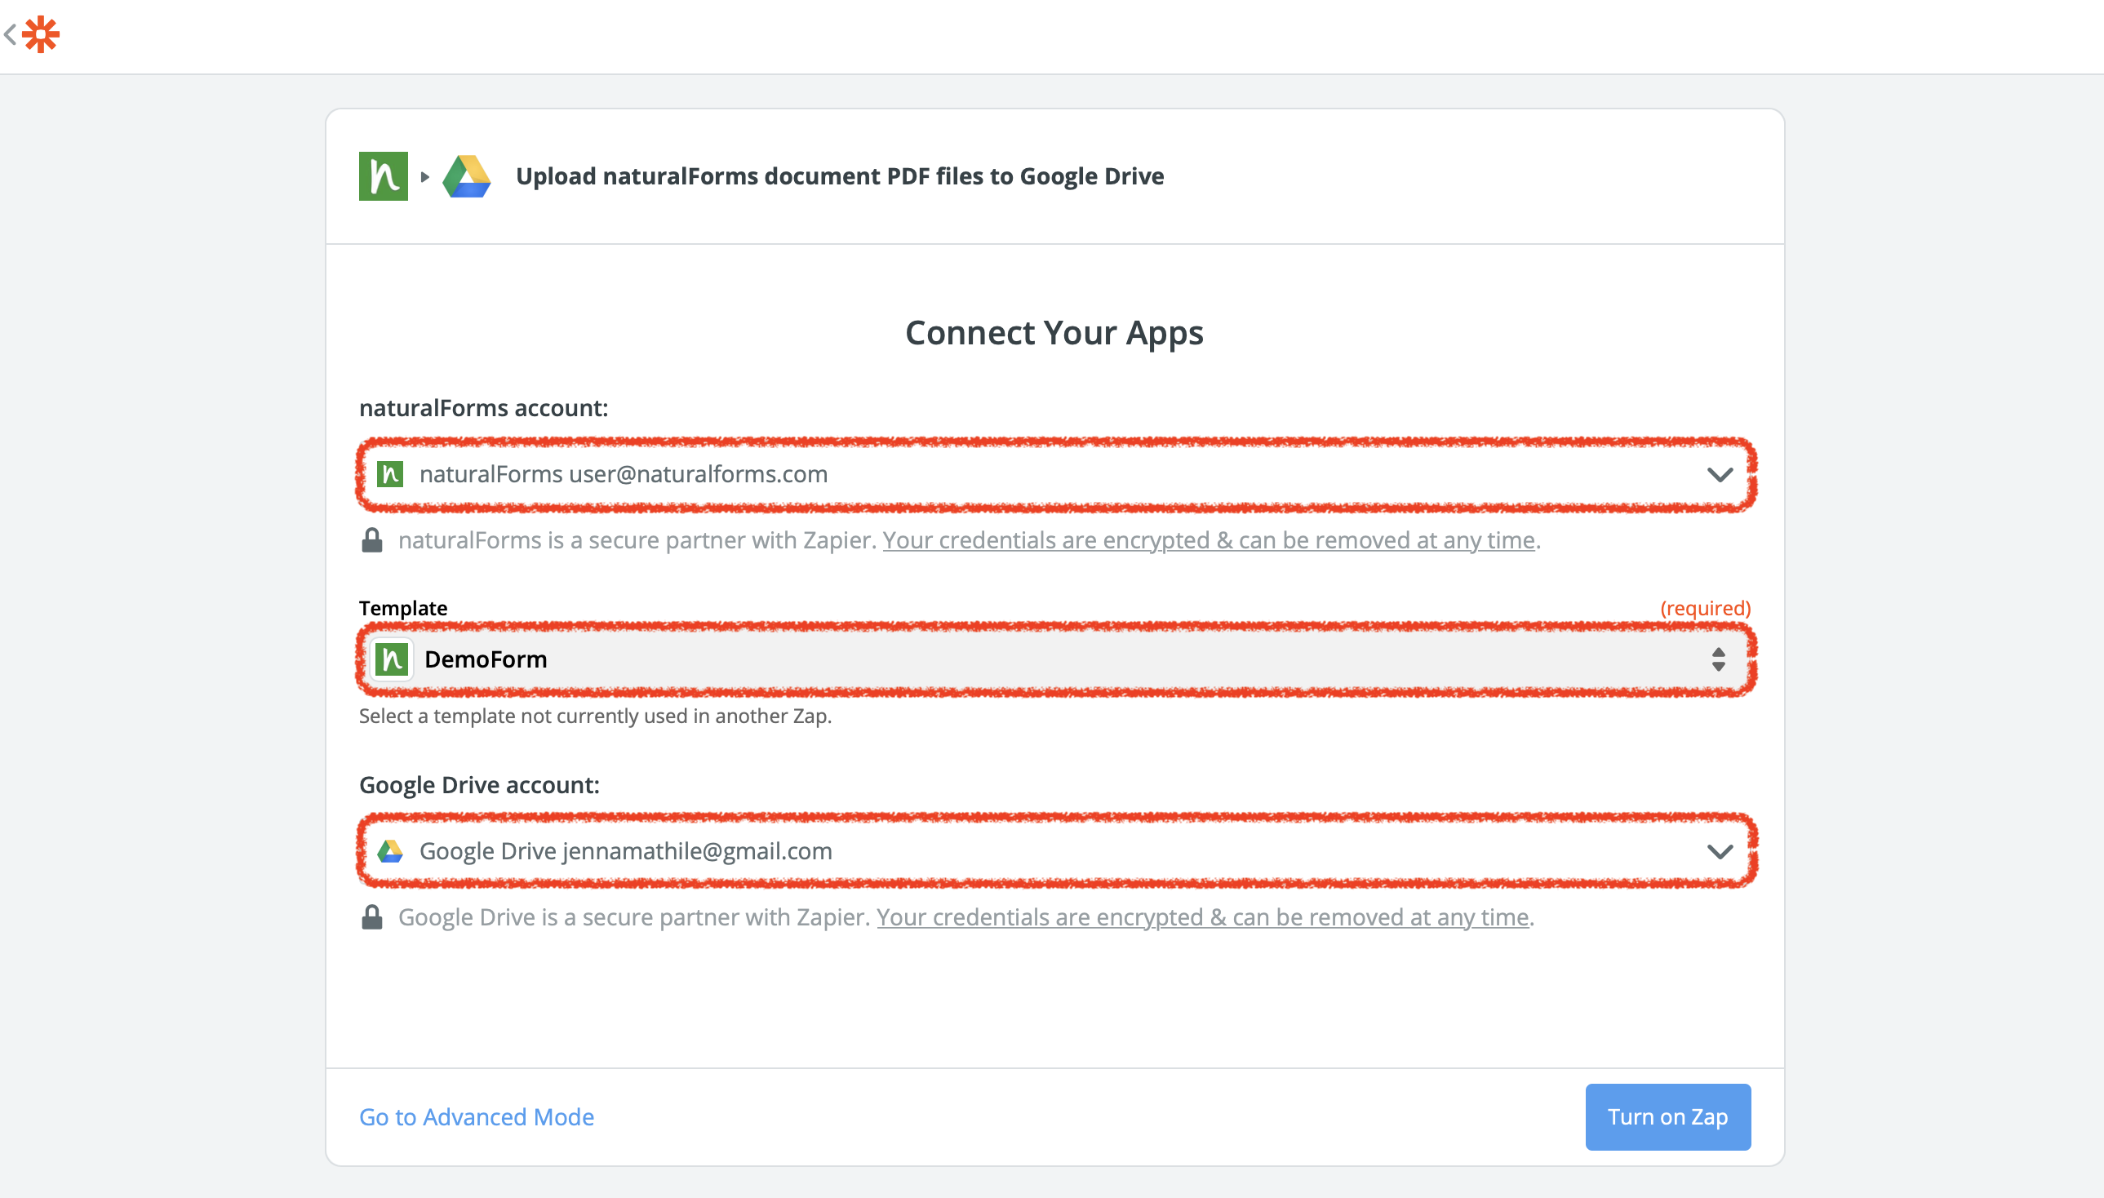
Task: Click the small triangle between app icons
Action: tap(424, 176)
